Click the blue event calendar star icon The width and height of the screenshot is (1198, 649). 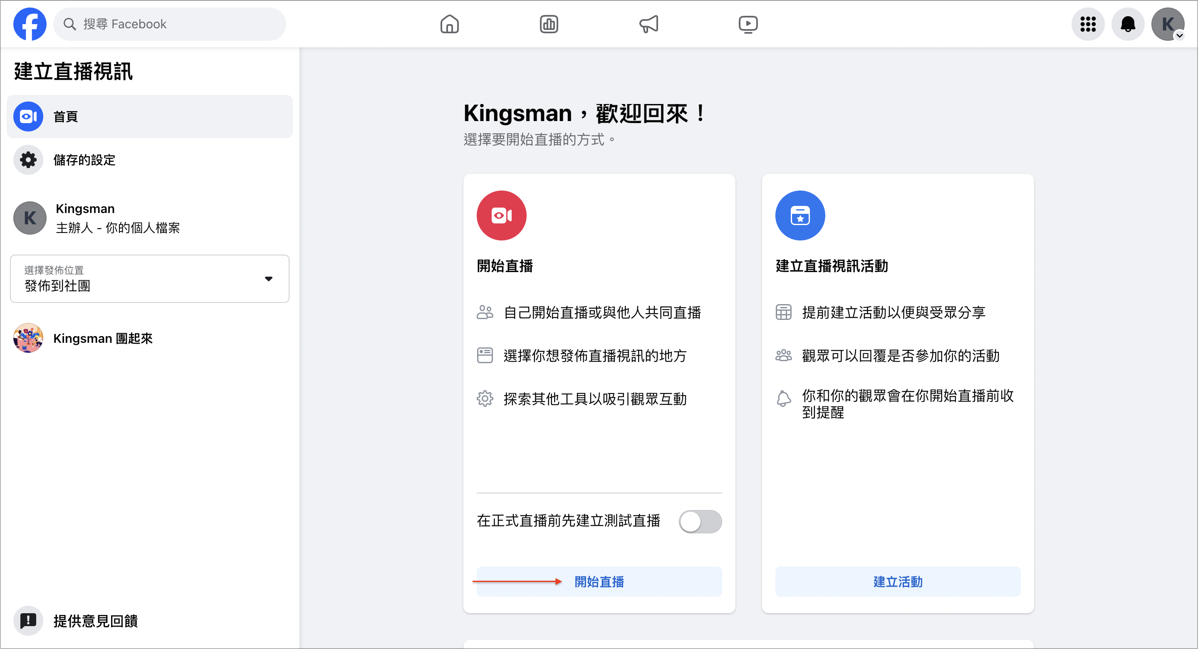point(800,216)
